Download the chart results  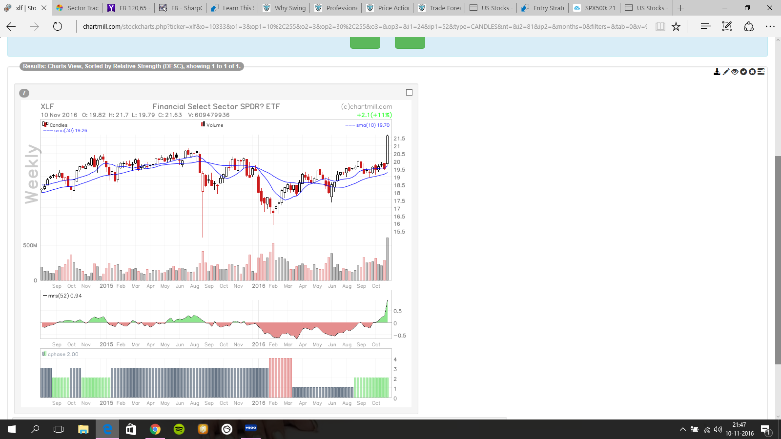pyautogui.click(x=717, y=72)
